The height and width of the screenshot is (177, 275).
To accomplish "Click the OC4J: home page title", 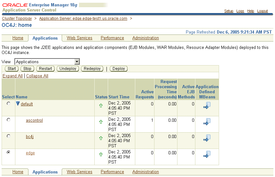I will [x=17, y=25].
